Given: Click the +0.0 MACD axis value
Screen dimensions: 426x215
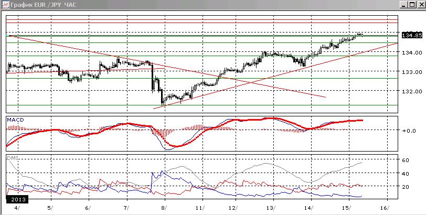Looking at the screenshot, I should [409, 131].
